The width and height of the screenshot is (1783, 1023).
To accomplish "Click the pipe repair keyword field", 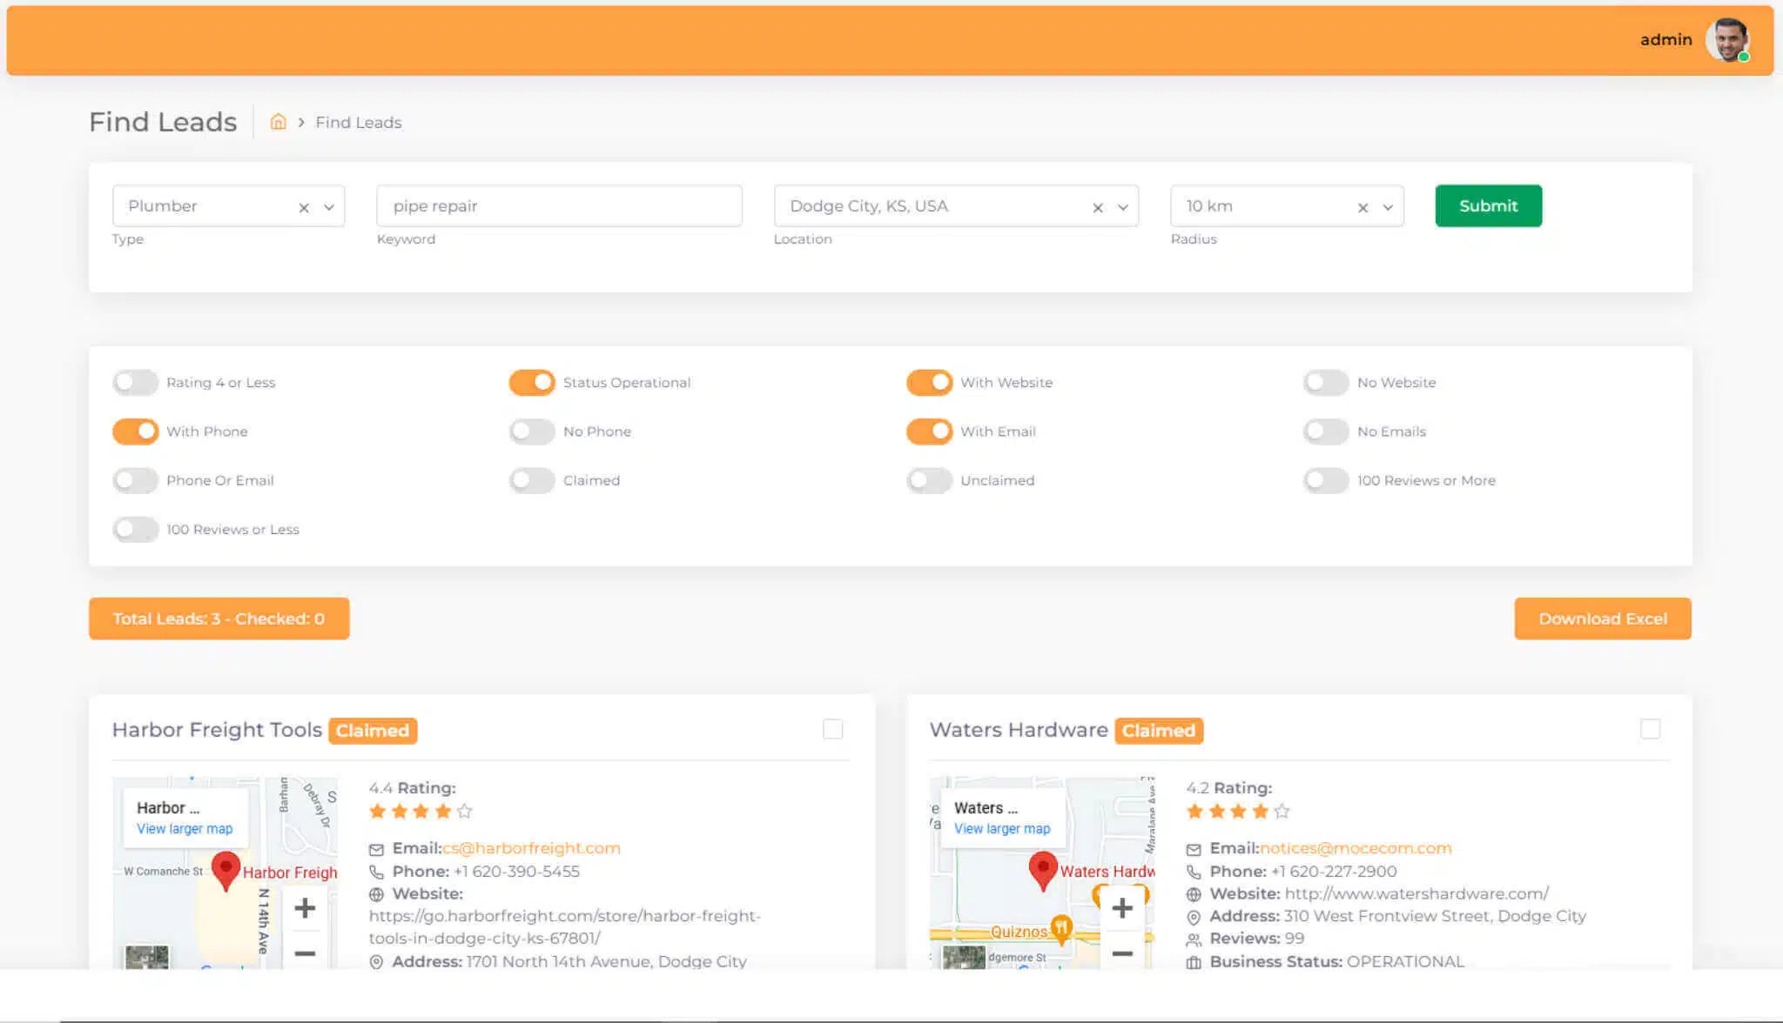I will pos(559,206).
